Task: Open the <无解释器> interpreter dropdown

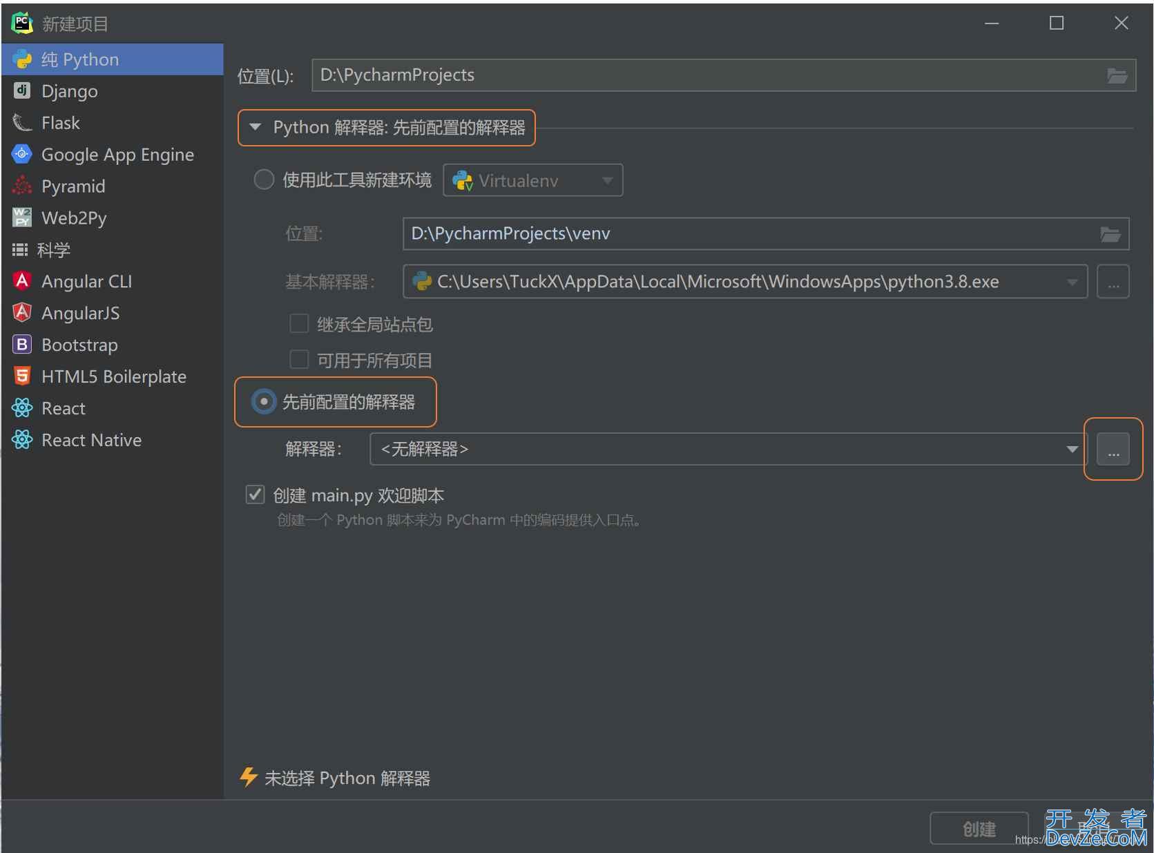Action: (729, 450)
